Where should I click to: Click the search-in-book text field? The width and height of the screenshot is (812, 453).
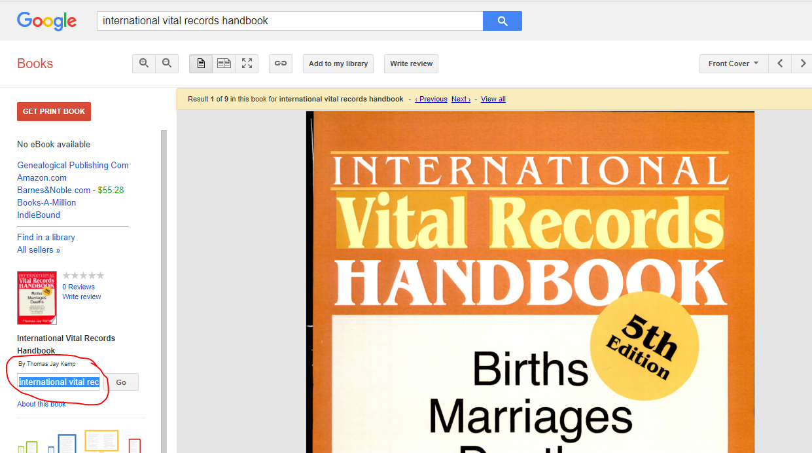tap(59, 382)
